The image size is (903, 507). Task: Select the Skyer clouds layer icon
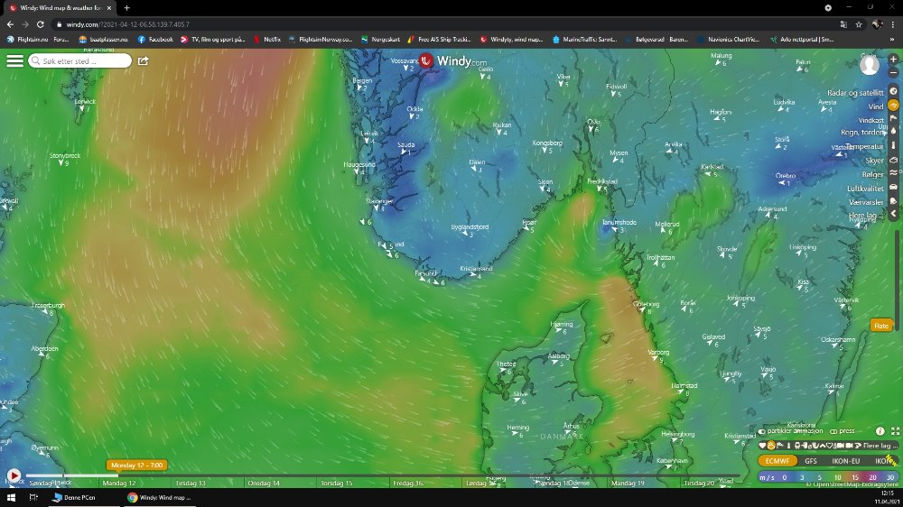click(893, 160)
